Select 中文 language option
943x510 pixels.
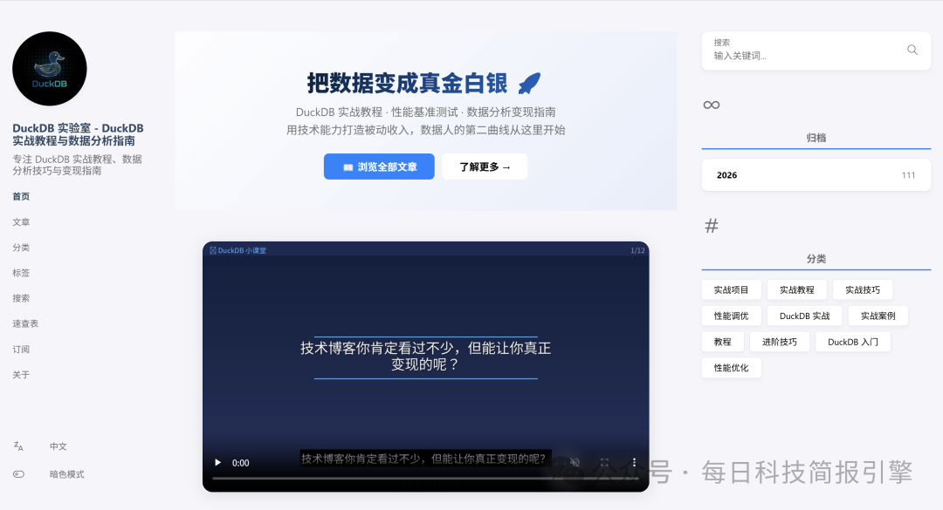tap(59, 446)
